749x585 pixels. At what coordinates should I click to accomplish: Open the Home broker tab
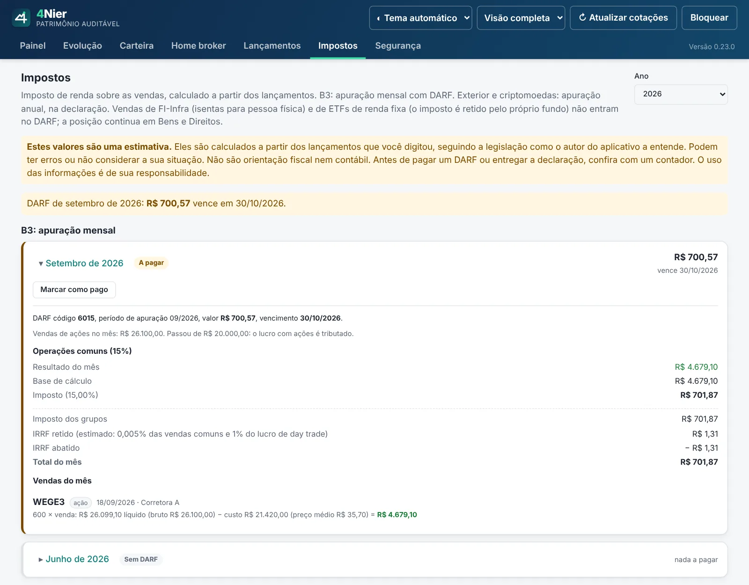(x=198, y=45)
